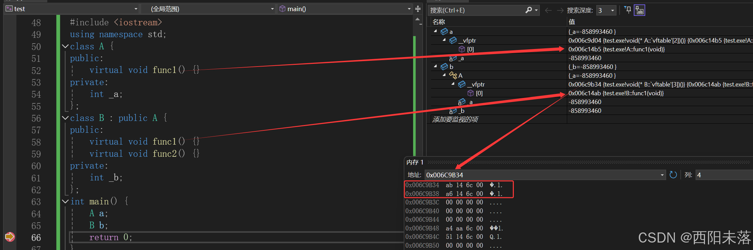Click the split editor window icon
The width and height of the screenshot is (753, 250).
click(x=418, y=9)
